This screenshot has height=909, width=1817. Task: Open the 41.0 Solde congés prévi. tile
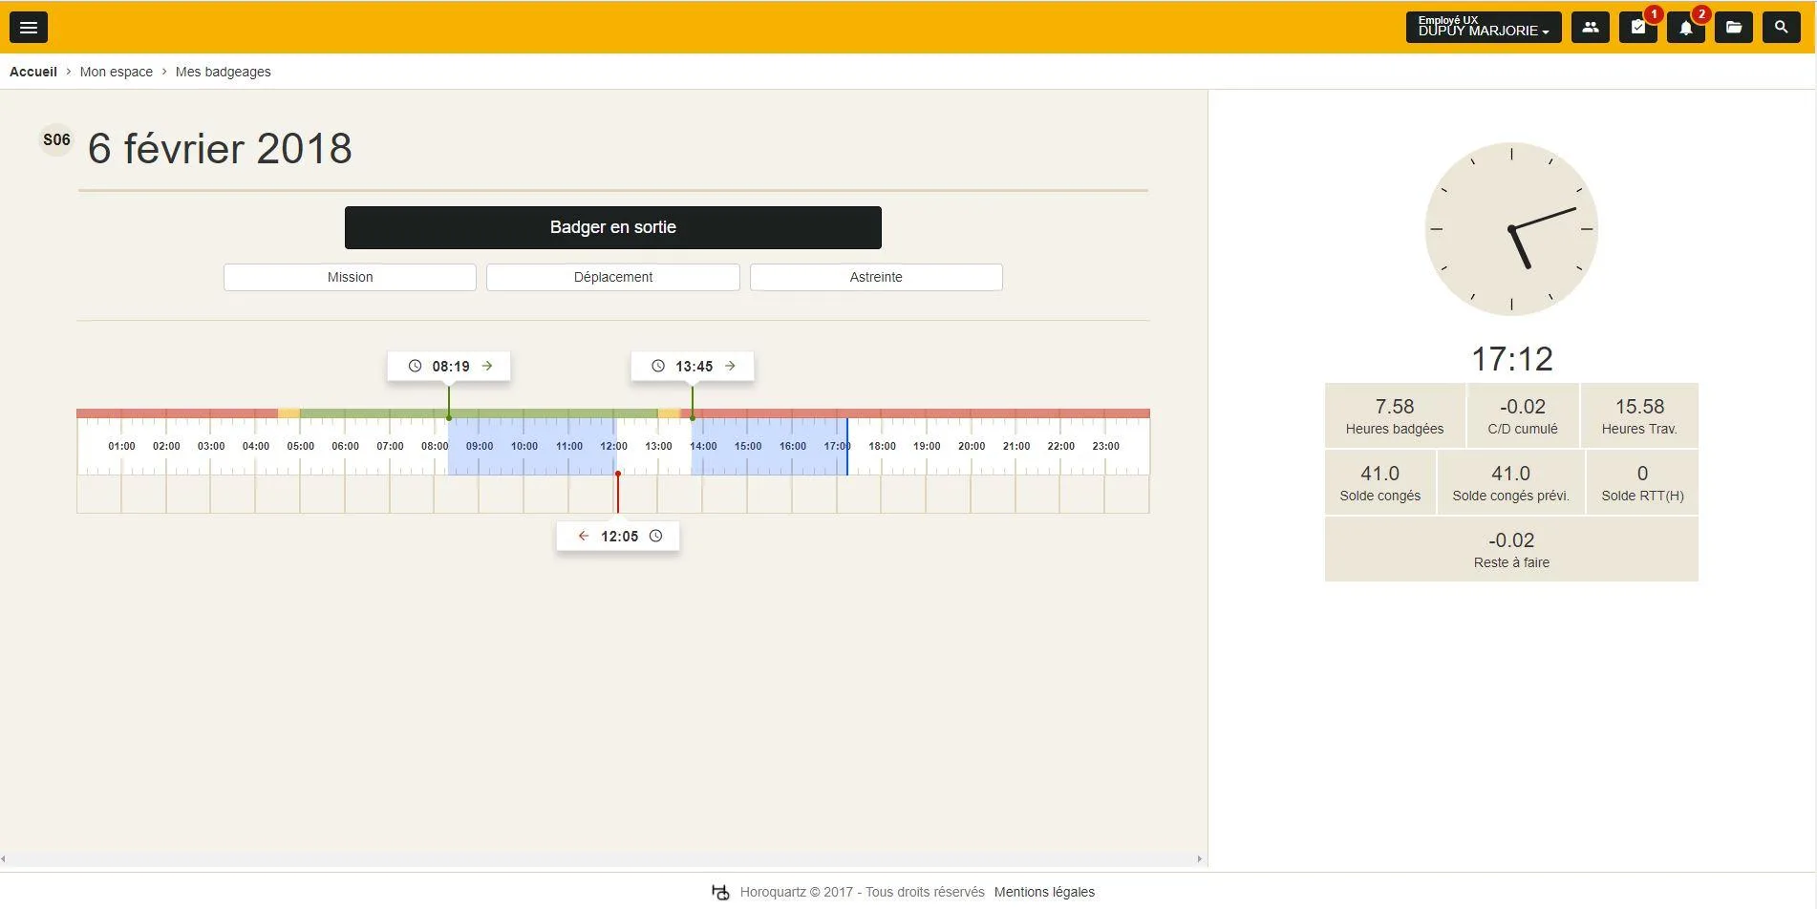point(1511,483)
